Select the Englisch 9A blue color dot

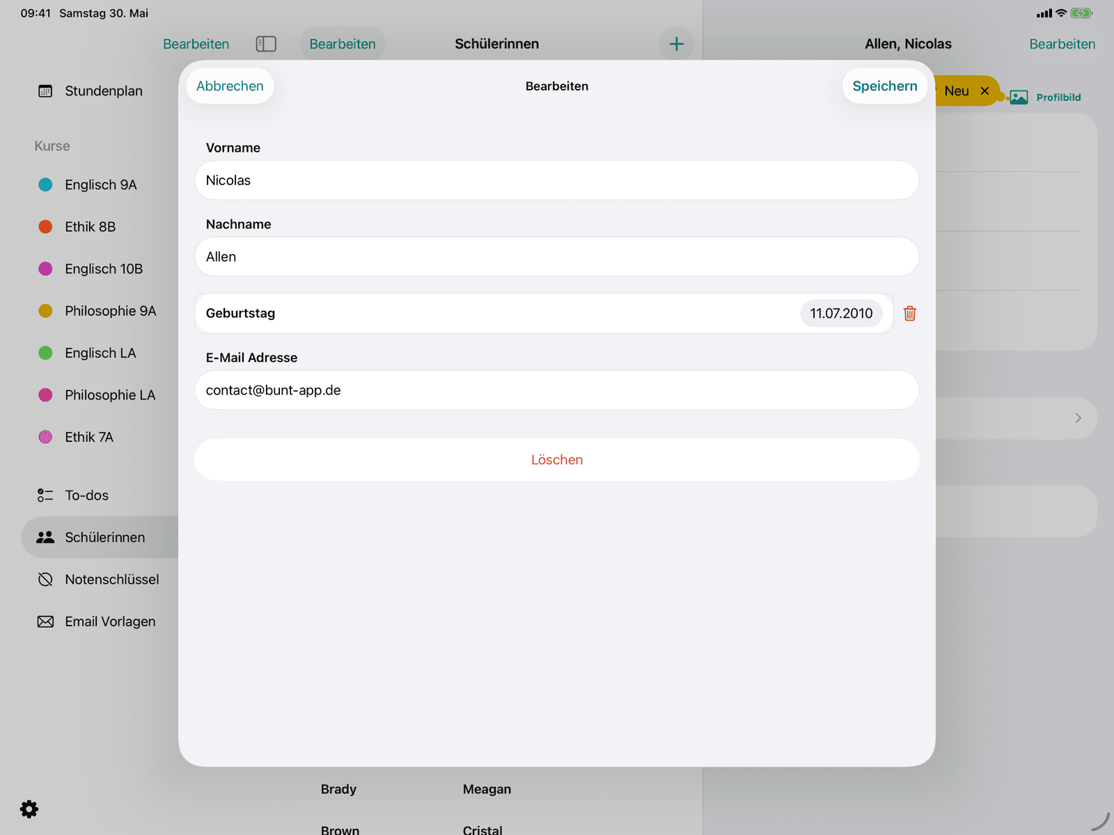click(45, 184)
